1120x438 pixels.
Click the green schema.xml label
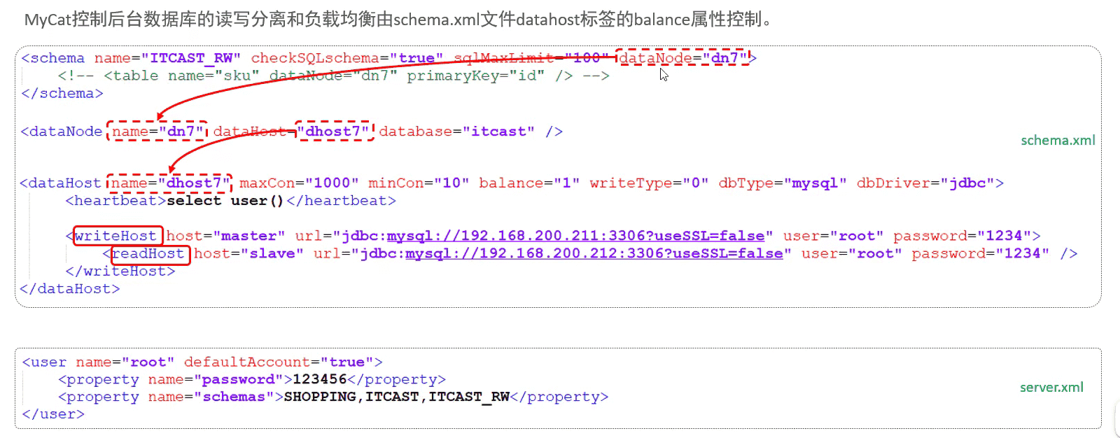click(x=1058, y=140)
